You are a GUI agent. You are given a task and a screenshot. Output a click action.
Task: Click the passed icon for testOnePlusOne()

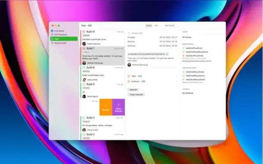point(184,48)
